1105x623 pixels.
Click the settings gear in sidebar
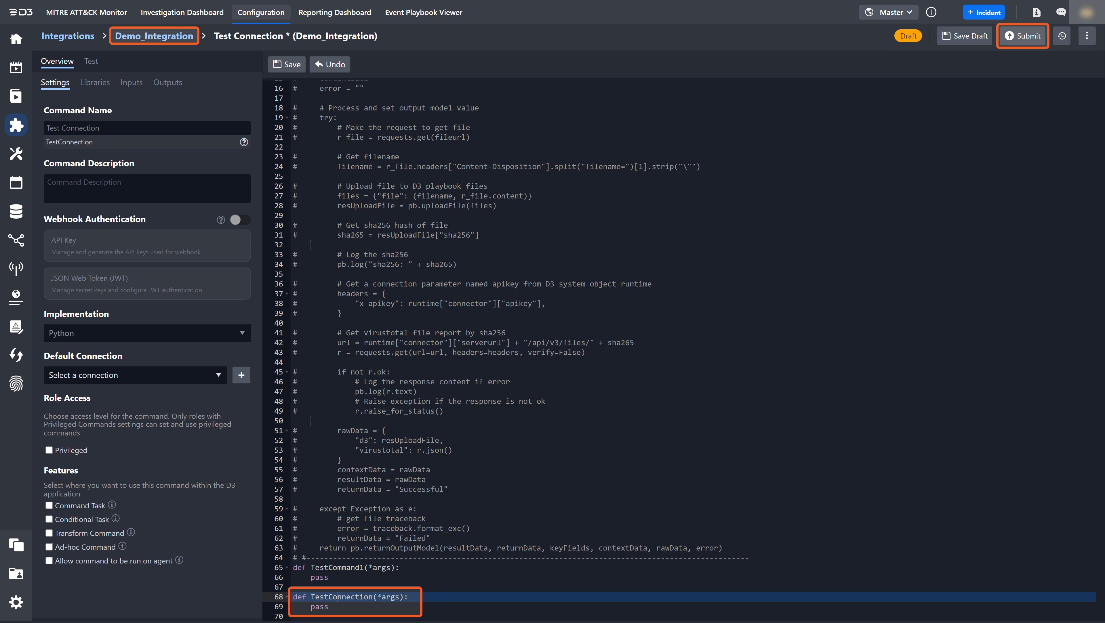click(x=16, y=602)
